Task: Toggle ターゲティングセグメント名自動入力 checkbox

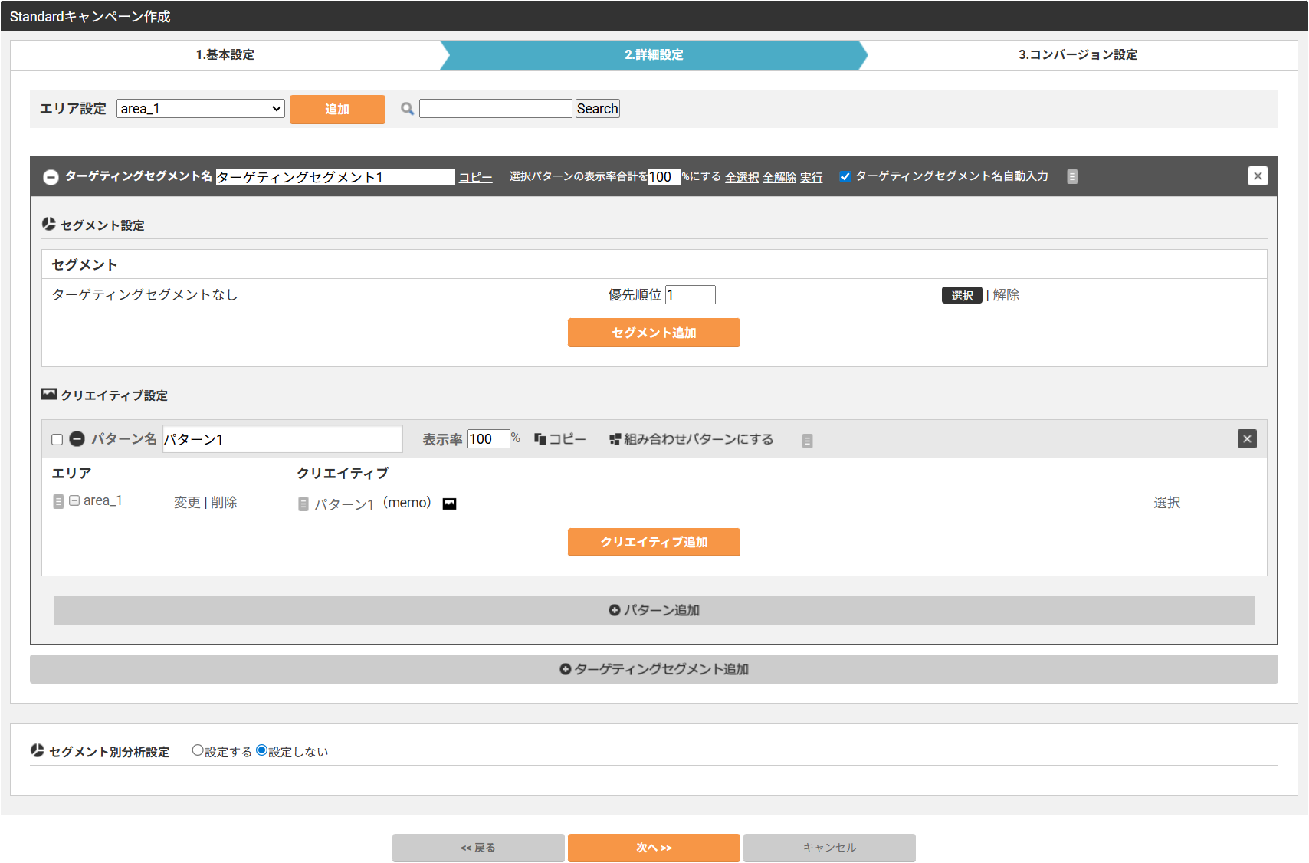Action: pos(845,176)
